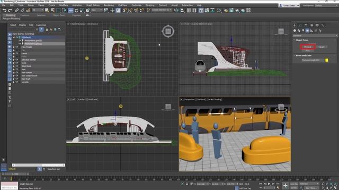Click the Perspective viewport ViewCube
The image size is (339, 190).
pos(281,107)
